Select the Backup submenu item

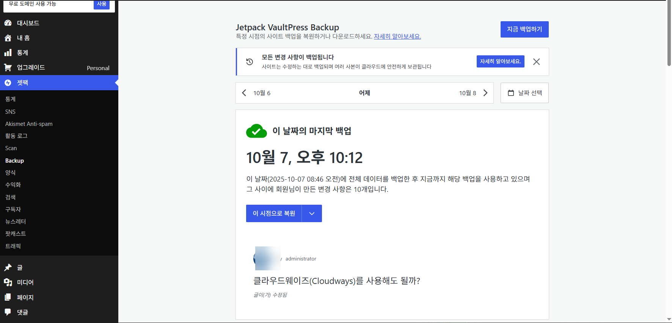pyautogui.click(x=14, y=161)
